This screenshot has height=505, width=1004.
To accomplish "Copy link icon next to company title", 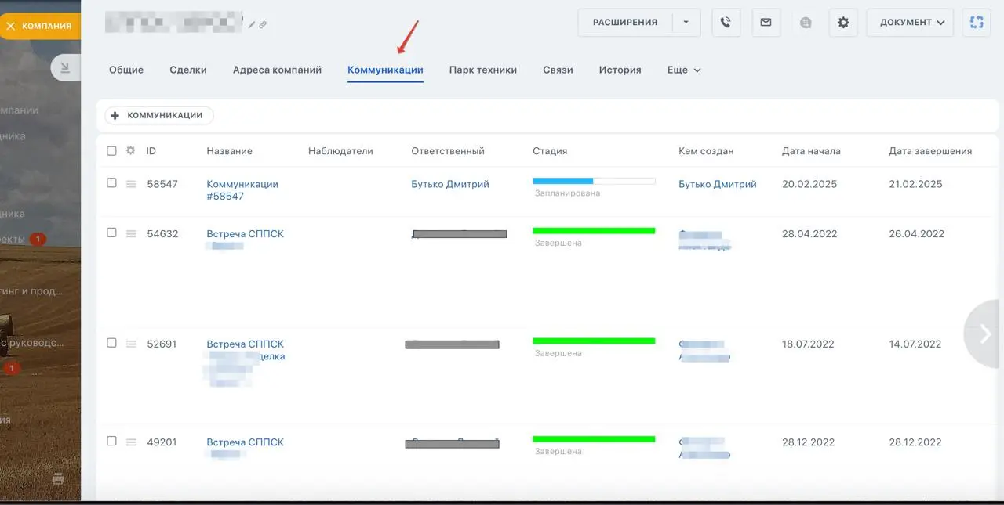I will (263, 25).
